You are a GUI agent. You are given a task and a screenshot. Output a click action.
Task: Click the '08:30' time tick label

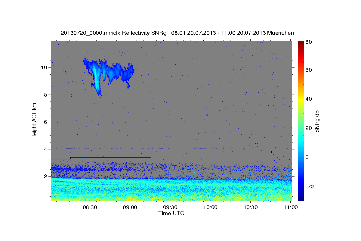pos(90,207)
